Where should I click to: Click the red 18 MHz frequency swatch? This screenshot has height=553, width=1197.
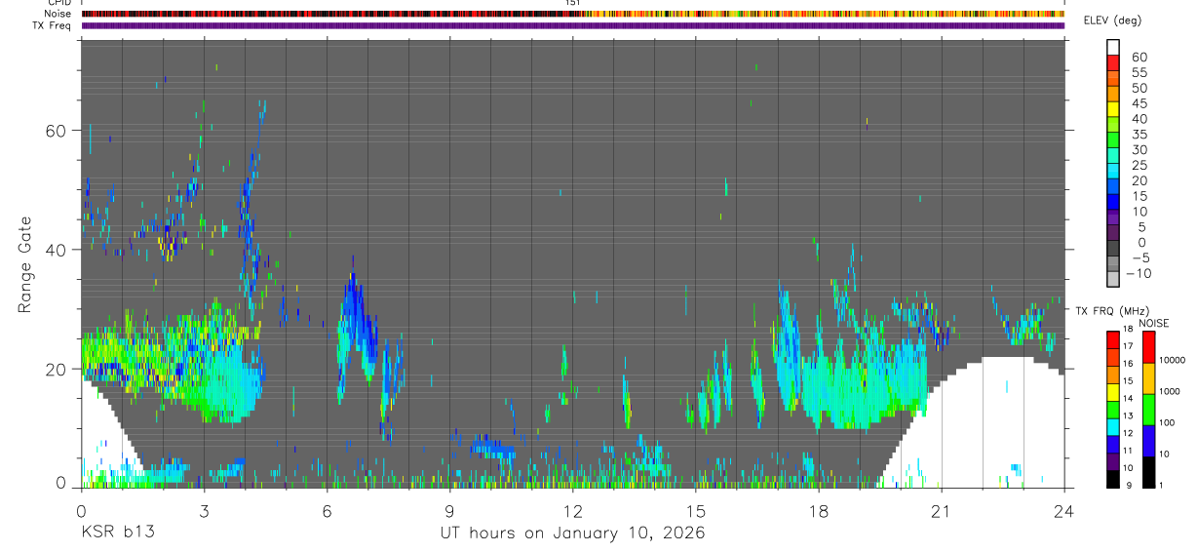[x=1114, y=338]
